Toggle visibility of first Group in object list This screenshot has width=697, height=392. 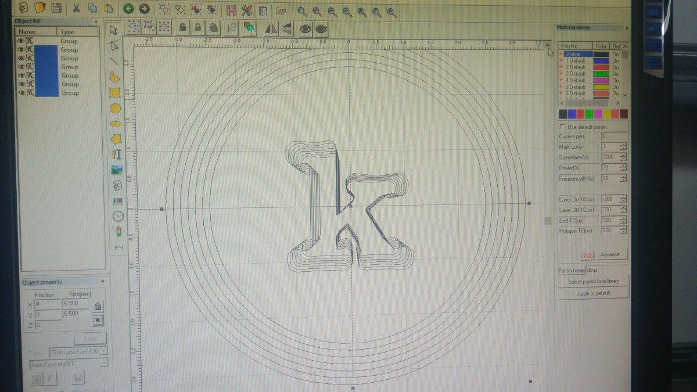[21, 41]
